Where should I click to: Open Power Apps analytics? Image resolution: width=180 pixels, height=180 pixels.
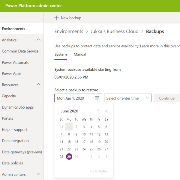(12, 73)
